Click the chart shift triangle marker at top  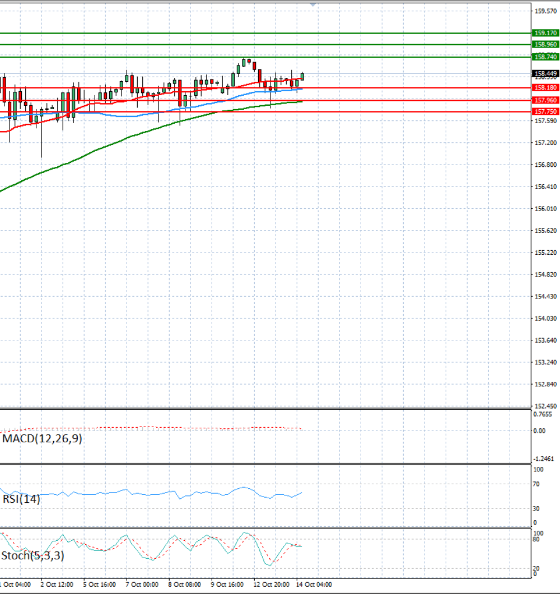point(312,4)
